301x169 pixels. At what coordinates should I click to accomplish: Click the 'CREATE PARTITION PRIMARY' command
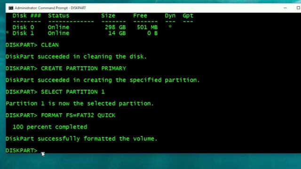pyautogui.click(x=84, y=68)
